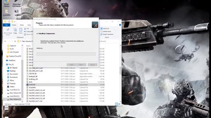Screen dimensions: 211x118
Task: Open Documents in navigation pane
Action: pos(13,74)
